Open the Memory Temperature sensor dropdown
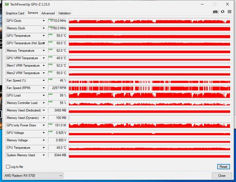Viewport: 236px width, 182px height. click(44, 51)
